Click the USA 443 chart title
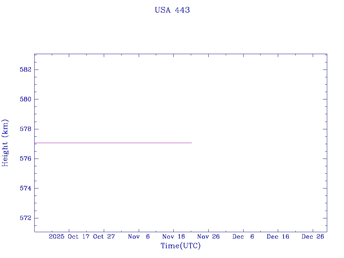 (172, 10)
